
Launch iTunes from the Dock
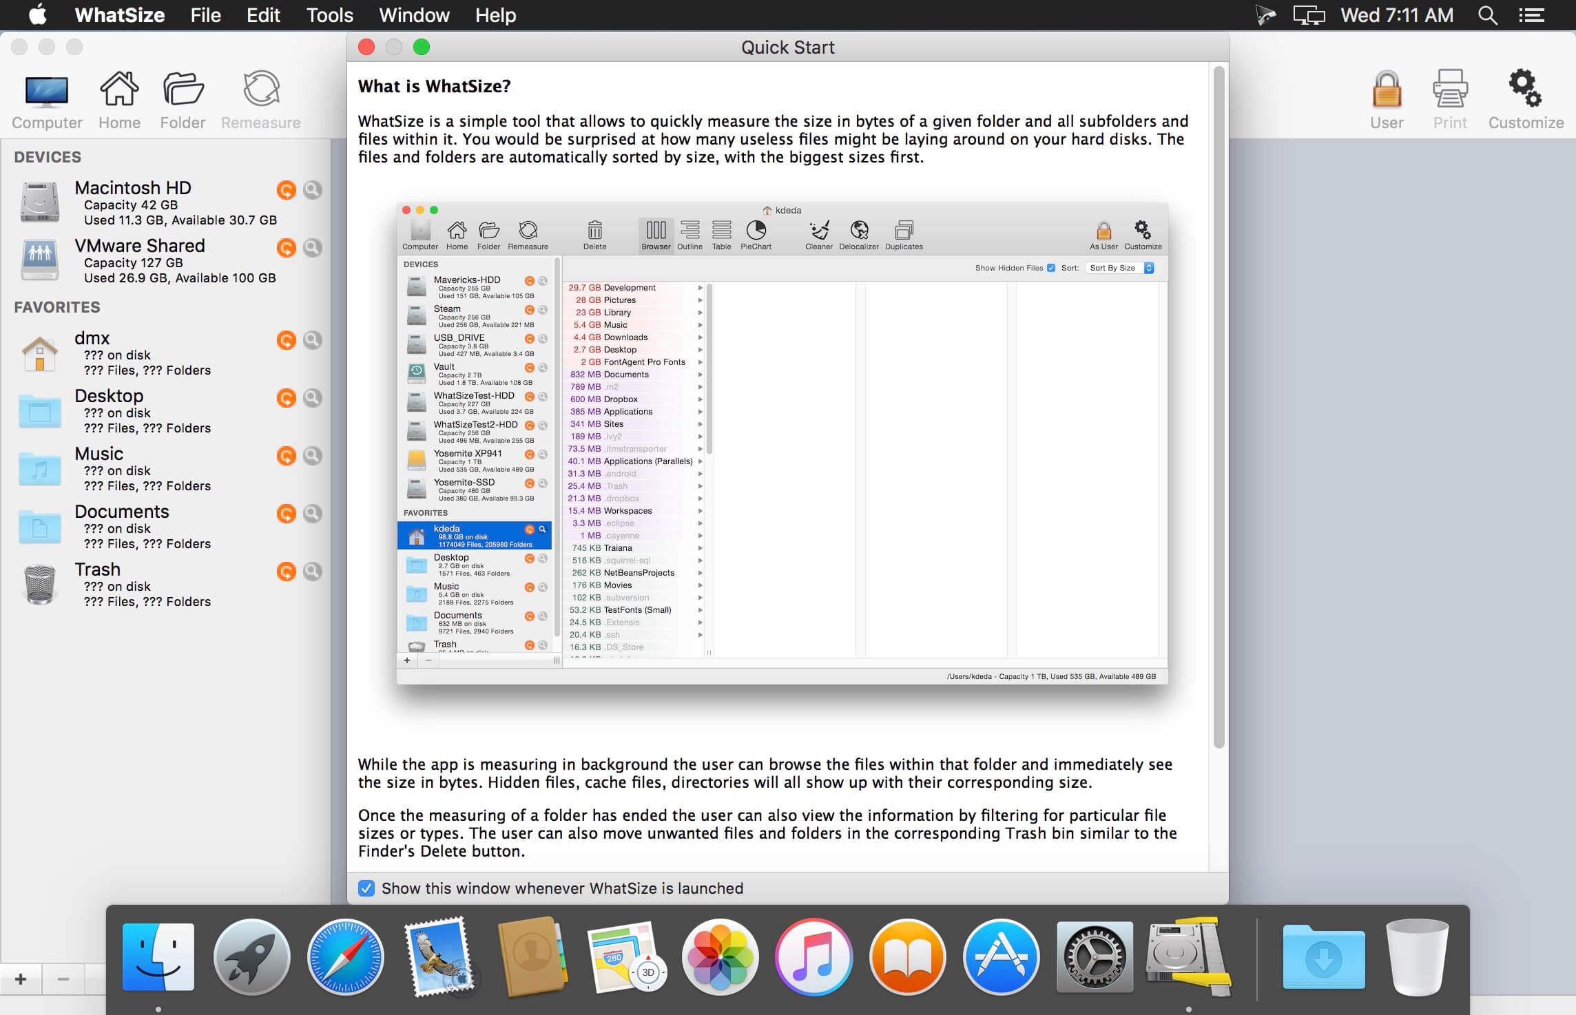click(x=813, y=957)
